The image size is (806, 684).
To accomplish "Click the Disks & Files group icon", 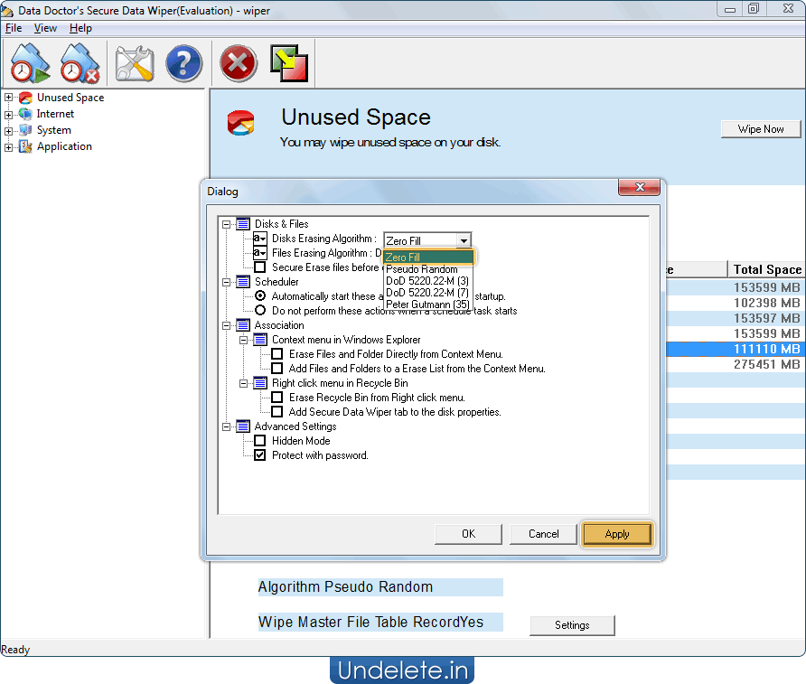I will click(x=244, y=224).
